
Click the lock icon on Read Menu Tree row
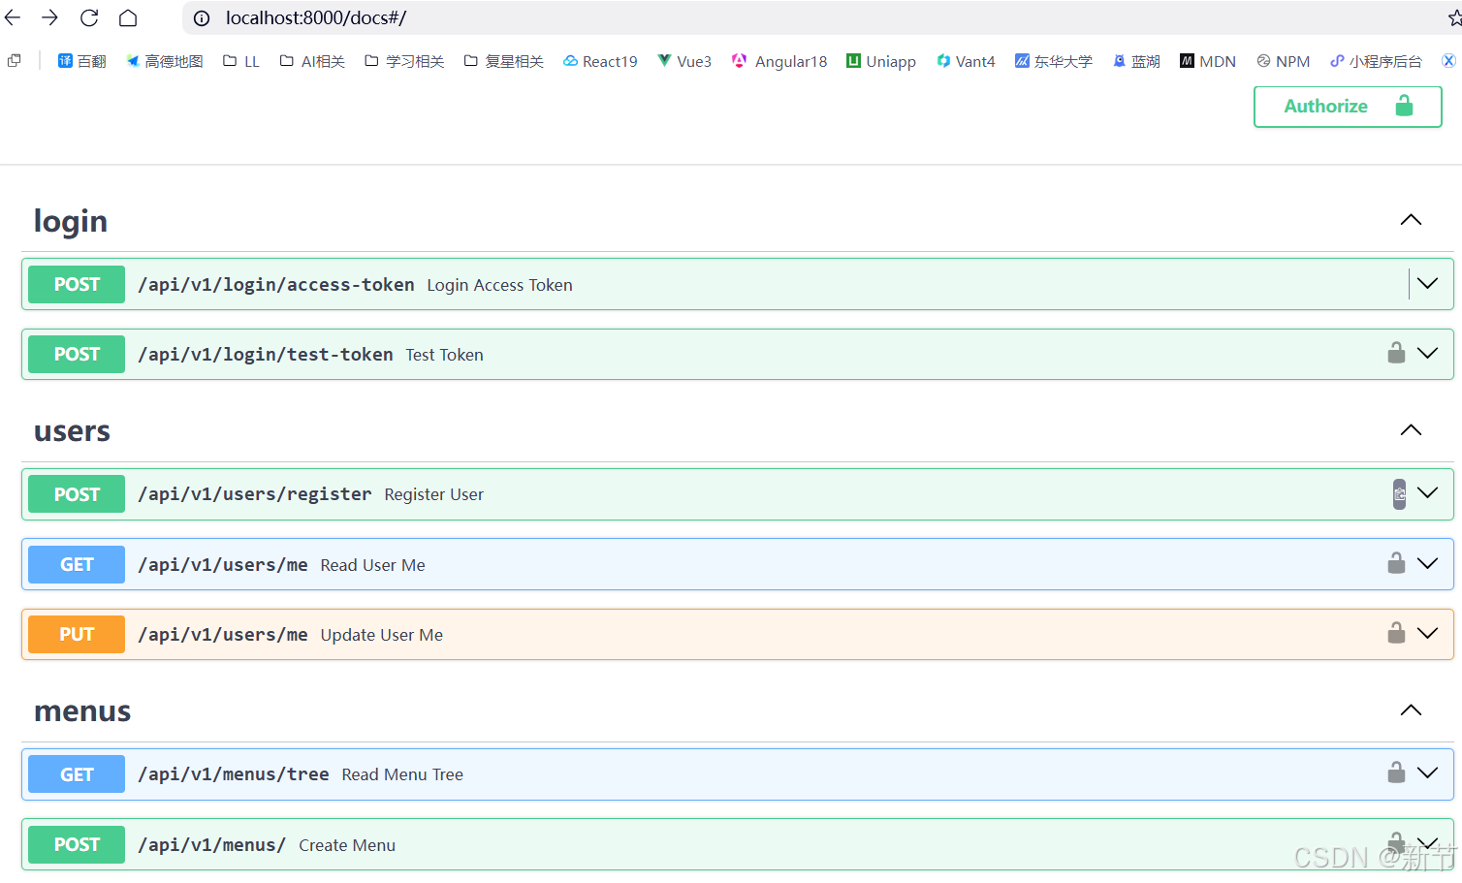click(1396, 773)
